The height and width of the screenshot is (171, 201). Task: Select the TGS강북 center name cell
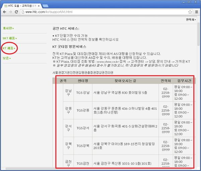pos(83,146)
